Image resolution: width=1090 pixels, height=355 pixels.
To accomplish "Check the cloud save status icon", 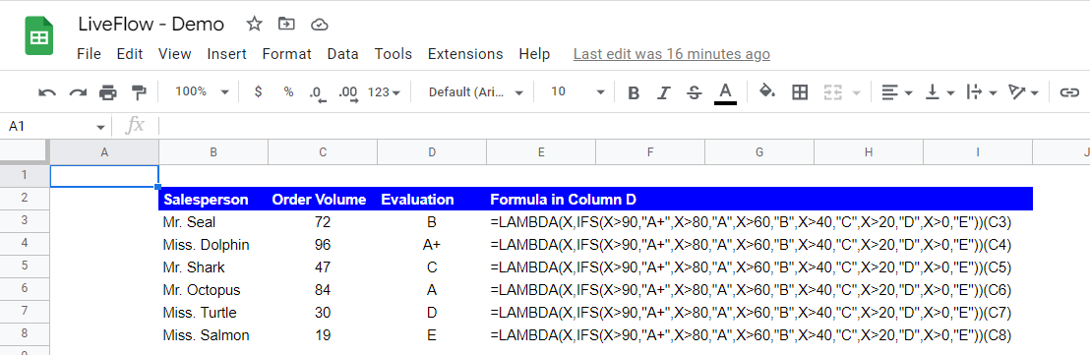I will (319, 25).
